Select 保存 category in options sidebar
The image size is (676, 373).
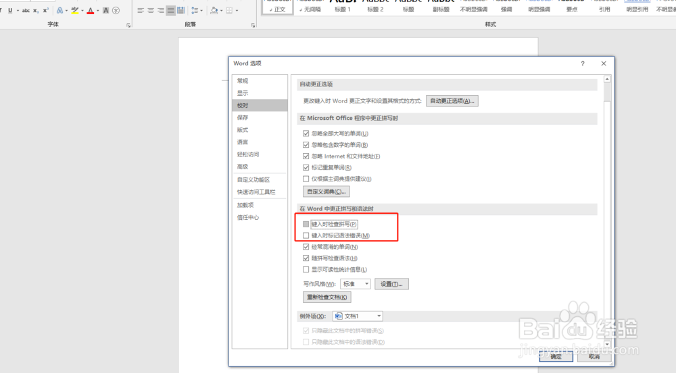click(260, 117)
